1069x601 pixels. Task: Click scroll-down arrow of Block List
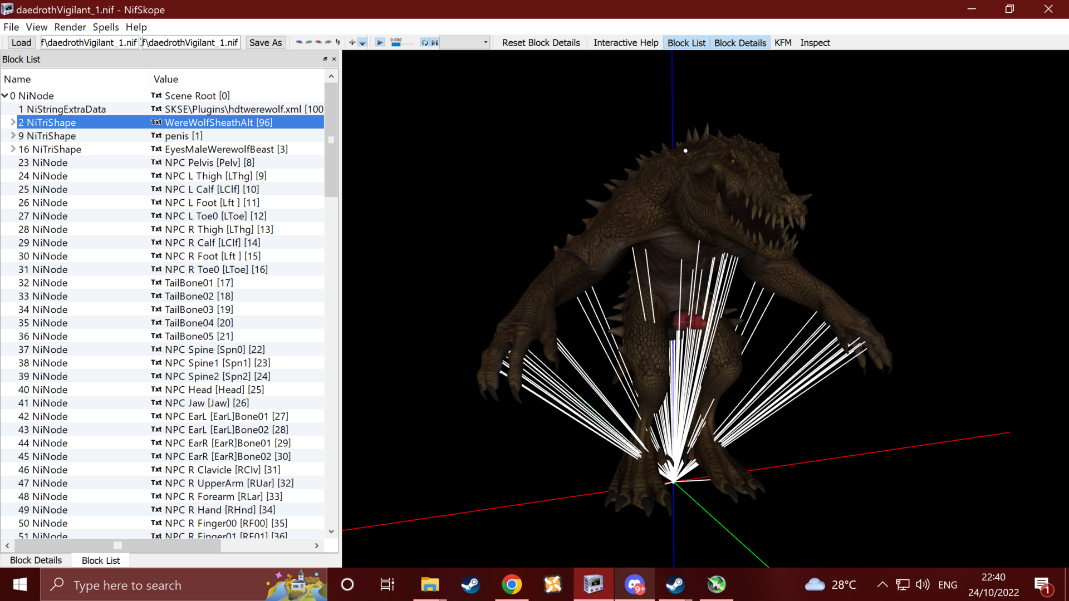click(x=331, y=531)
